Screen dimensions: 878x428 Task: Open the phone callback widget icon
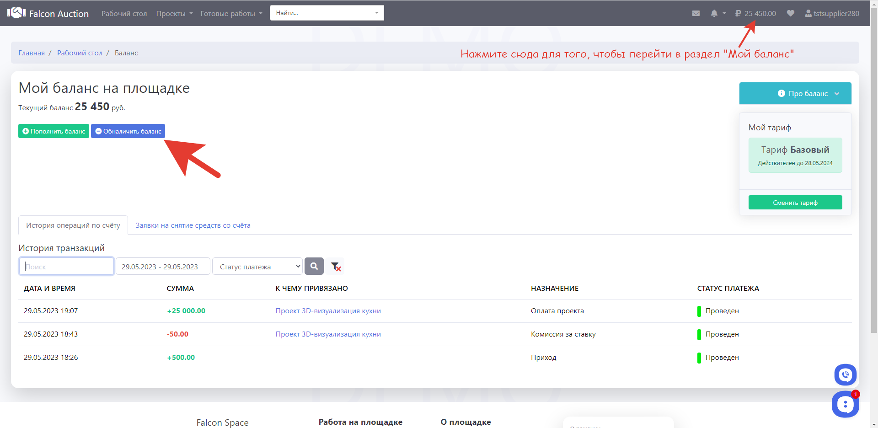coord(845,375)
